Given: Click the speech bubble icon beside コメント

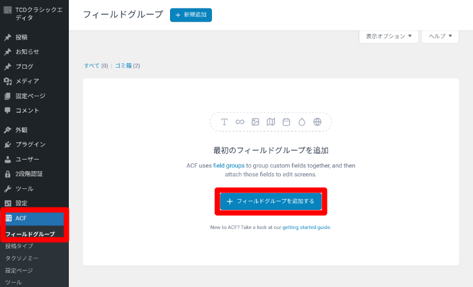Looking at the screenshot, I should tap(8, 111).
